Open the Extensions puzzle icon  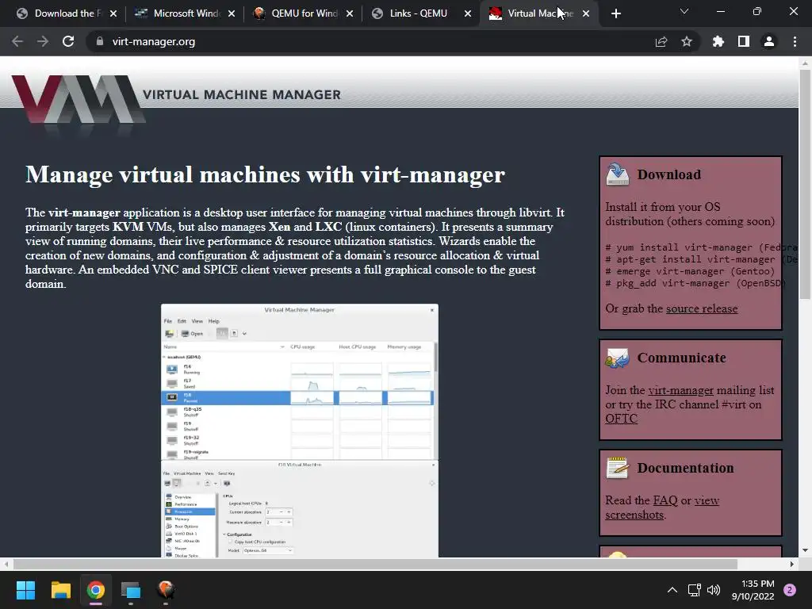[718, 41]
